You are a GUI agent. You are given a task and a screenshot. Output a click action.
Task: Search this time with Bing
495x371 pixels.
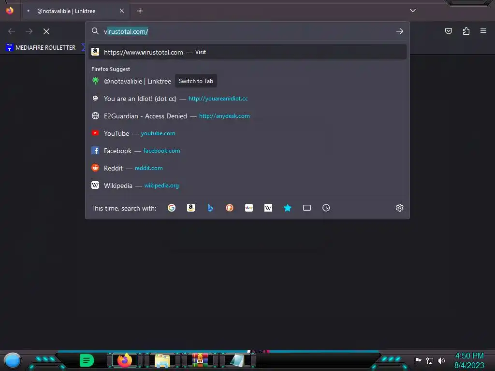point(210,208)
